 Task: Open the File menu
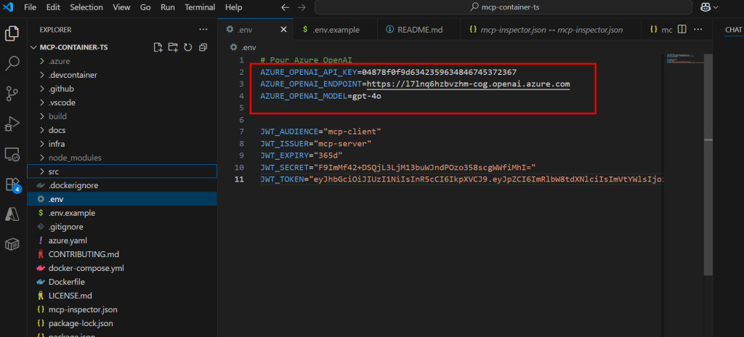pos(30,7)
